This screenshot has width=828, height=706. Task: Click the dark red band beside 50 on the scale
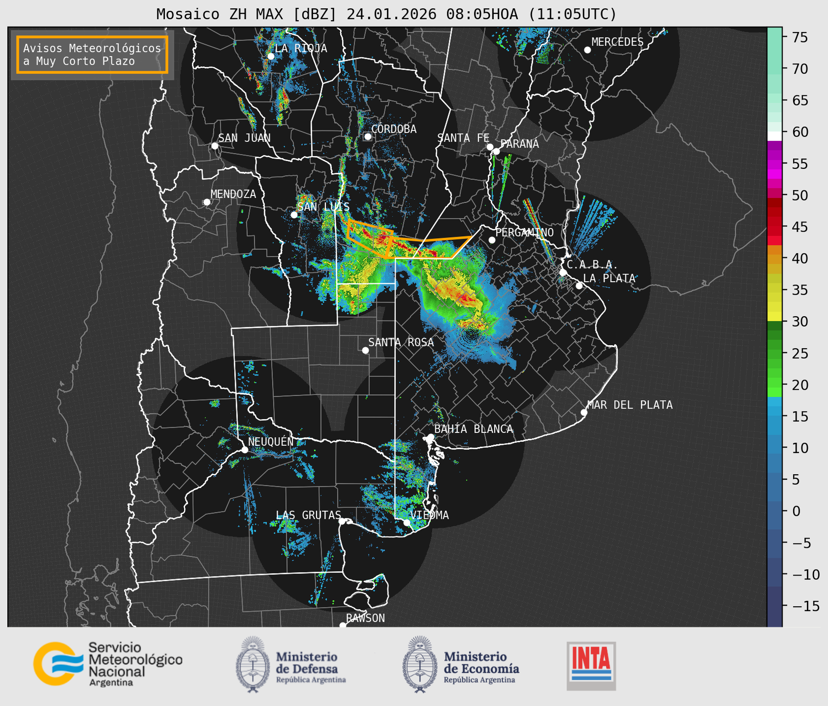point(775,202)
